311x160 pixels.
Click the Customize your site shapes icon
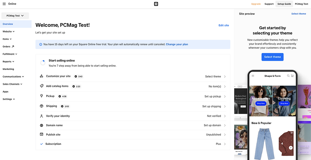point(42,76)
